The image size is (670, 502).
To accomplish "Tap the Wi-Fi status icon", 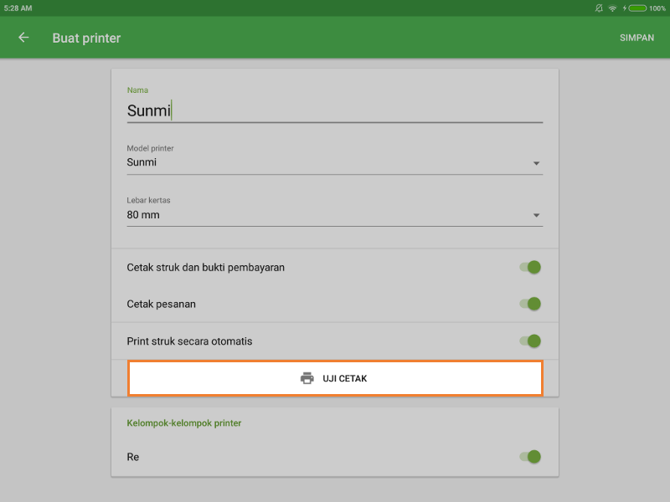I will click(x=612, y=8).
